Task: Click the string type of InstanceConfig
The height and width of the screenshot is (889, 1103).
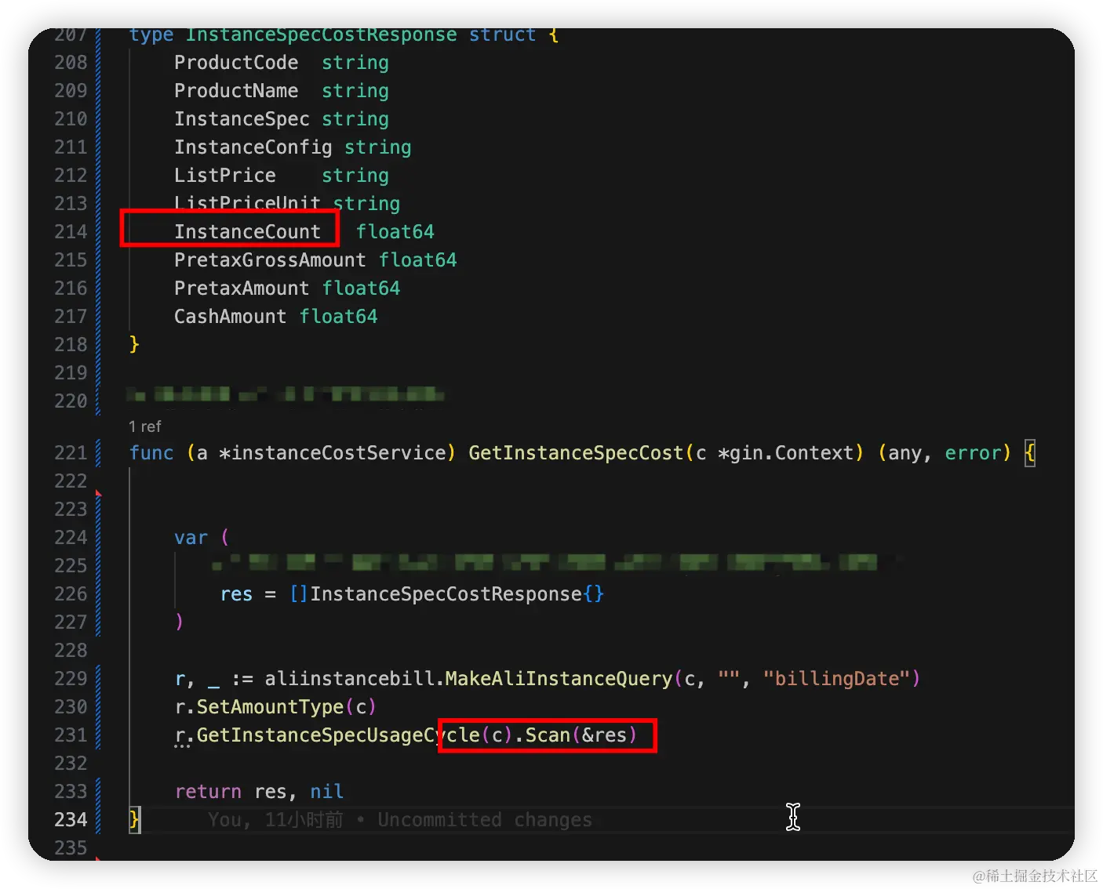Action: pyautogui.click(x=377, y=147)
